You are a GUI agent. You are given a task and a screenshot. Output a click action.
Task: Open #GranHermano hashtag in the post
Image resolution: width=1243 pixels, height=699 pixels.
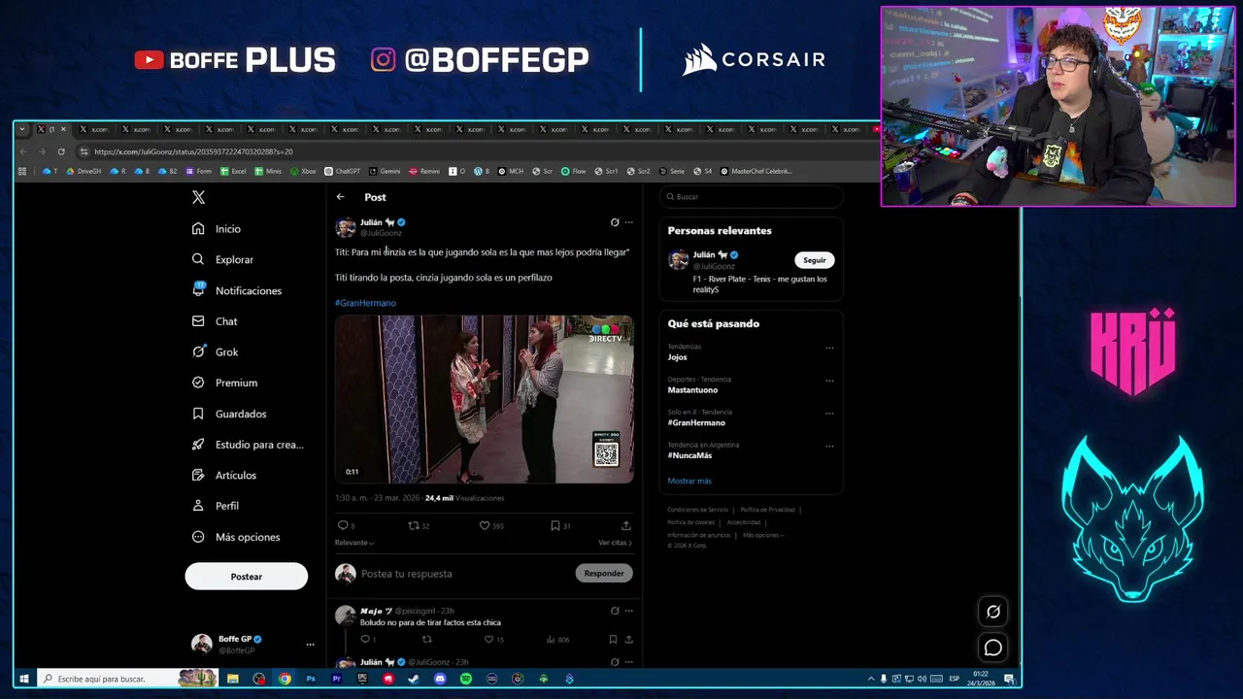pyautogui.click(x=365, y=303)
